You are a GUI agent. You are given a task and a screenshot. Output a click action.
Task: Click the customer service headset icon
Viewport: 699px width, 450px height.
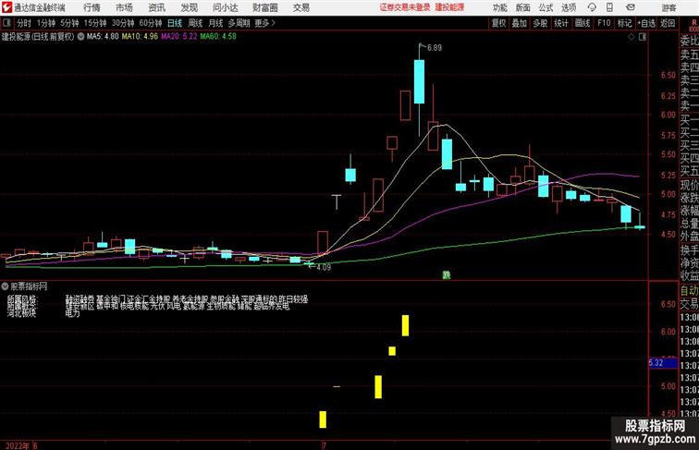coord(592,7)
